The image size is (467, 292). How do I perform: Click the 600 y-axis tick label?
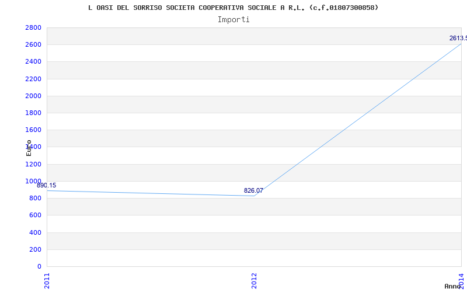pyautogui.click(x=36, y=215)
